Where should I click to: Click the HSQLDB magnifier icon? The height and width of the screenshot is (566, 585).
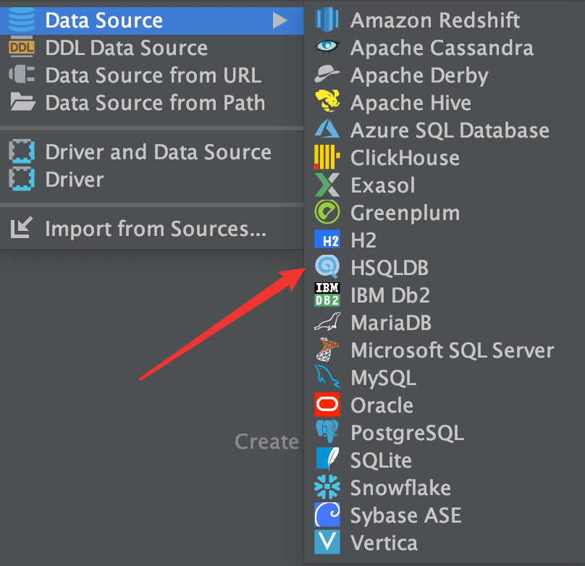tap(327, 267)
